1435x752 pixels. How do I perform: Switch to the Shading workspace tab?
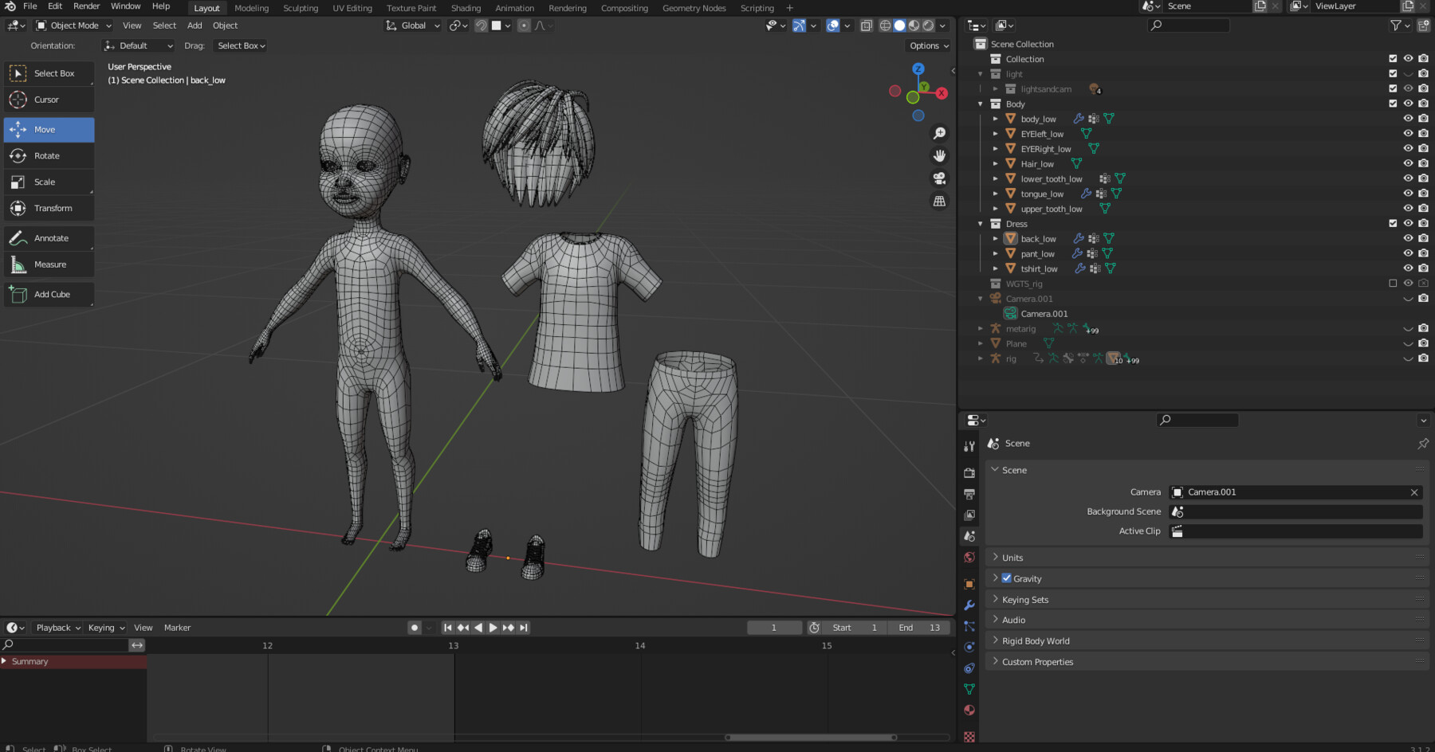(x=466, y=8)
